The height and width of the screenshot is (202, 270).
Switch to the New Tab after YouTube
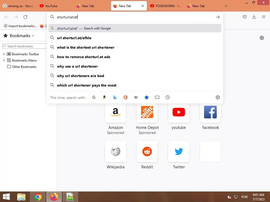[x=92, y=6]
